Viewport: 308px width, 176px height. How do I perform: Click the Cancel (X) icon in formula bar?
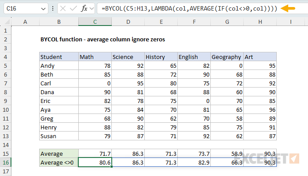(63, 8)
